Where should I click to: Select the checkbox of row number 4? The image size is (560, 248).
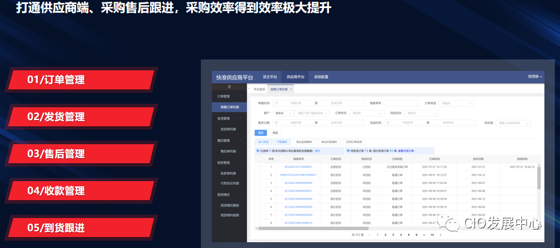[260, 191]
